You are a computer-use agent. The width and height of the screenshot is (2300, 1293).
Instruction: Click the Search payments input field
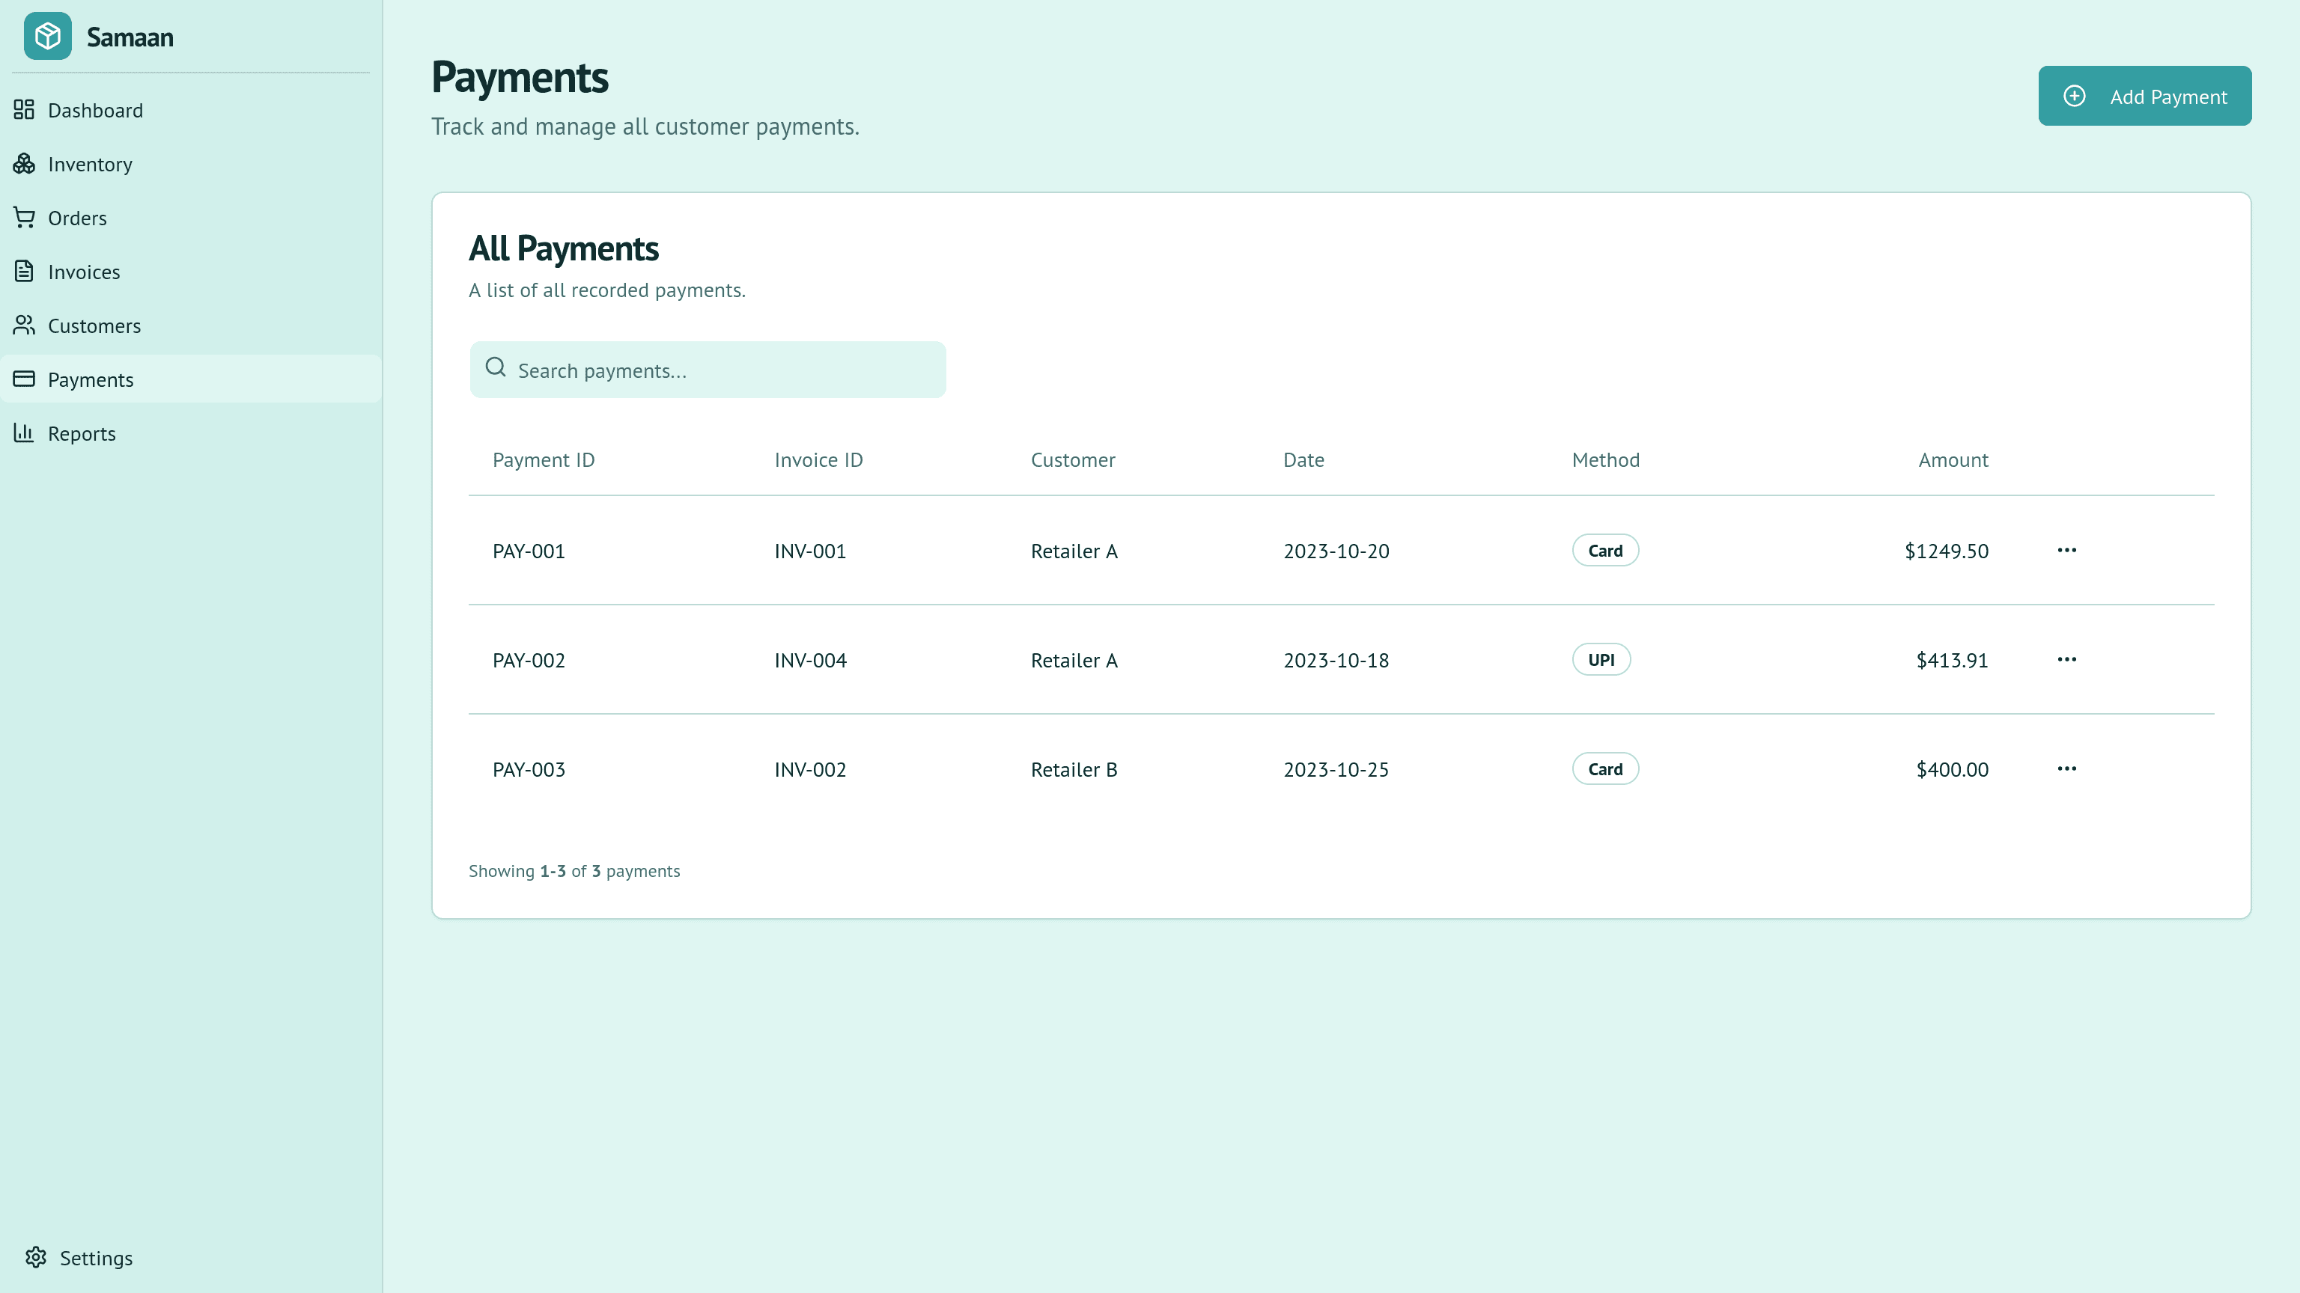[x=708, y=370]
